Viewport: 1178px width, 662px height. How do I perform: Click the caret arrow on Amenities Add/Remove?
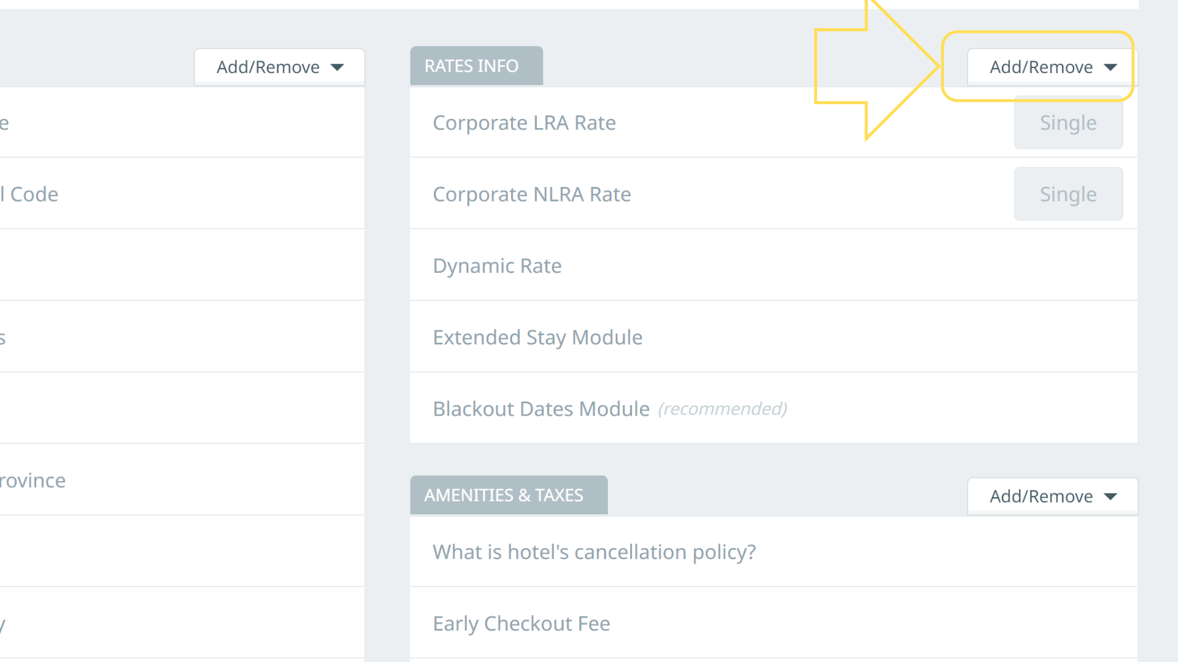(x=1111, y=496)
